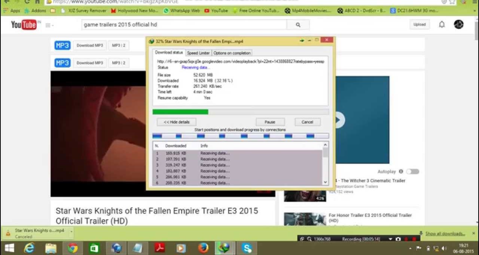Open YouTube notifications bell
479x255 pixels.
pyautogui.click(x=442, y=25)
